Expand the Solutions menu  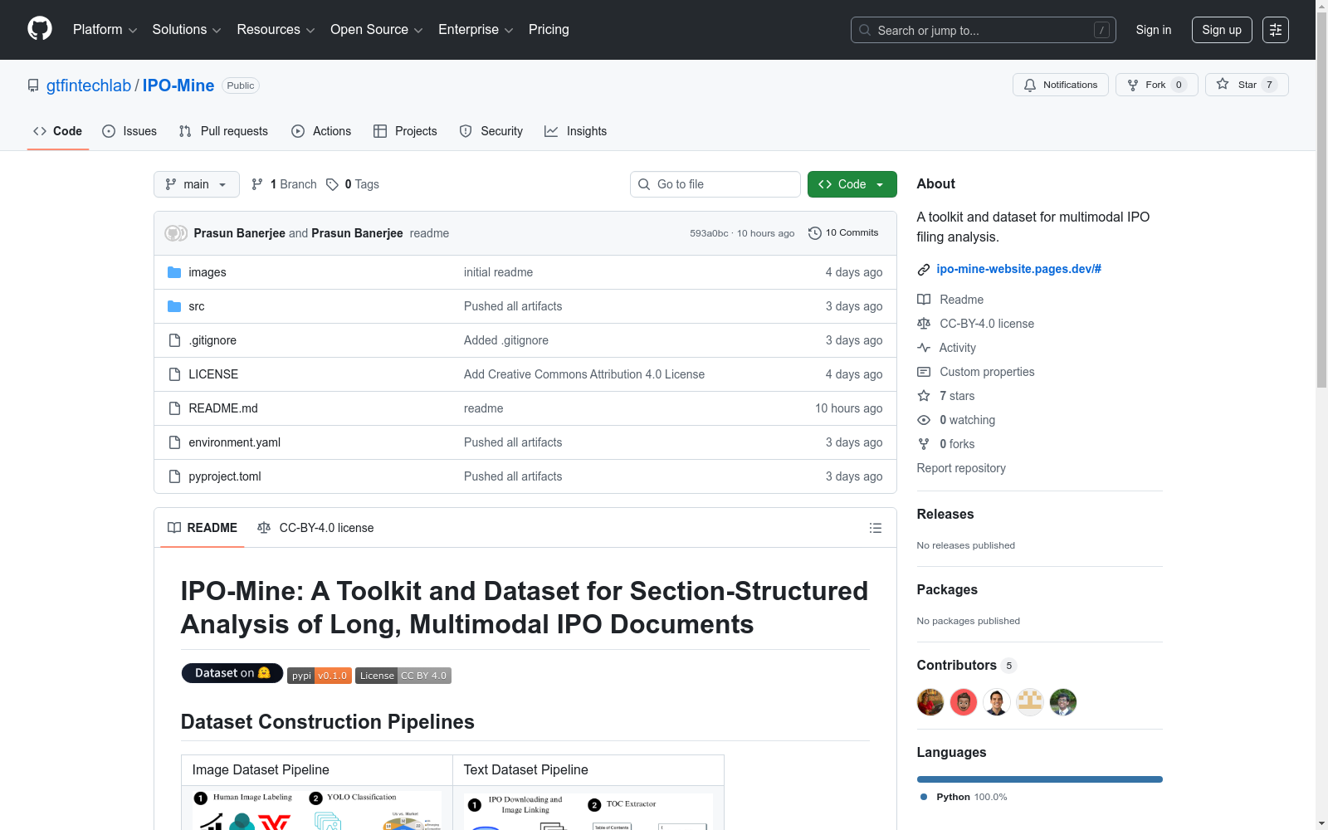click(187, 30)
